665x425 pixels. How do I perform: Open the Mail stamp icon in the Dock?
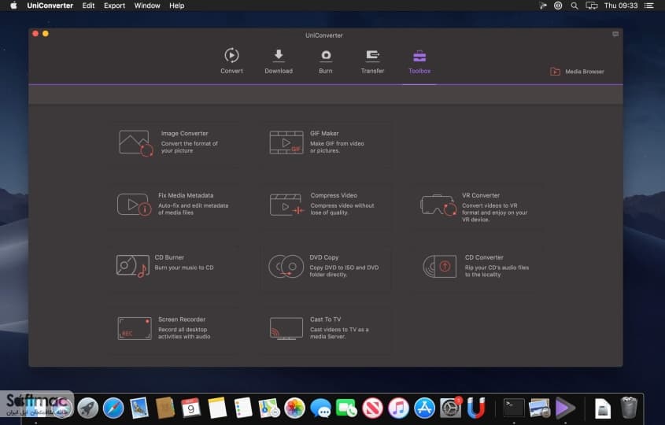(x=139, y=408)
